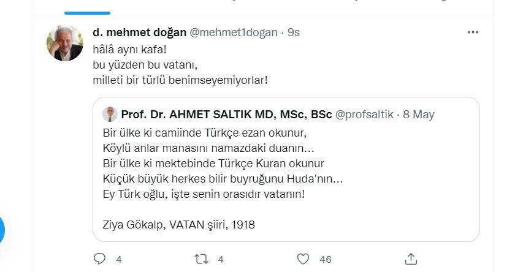Like the tweet with the heart icon
Viewport: 515px width, 272px height.
(302, 259)
